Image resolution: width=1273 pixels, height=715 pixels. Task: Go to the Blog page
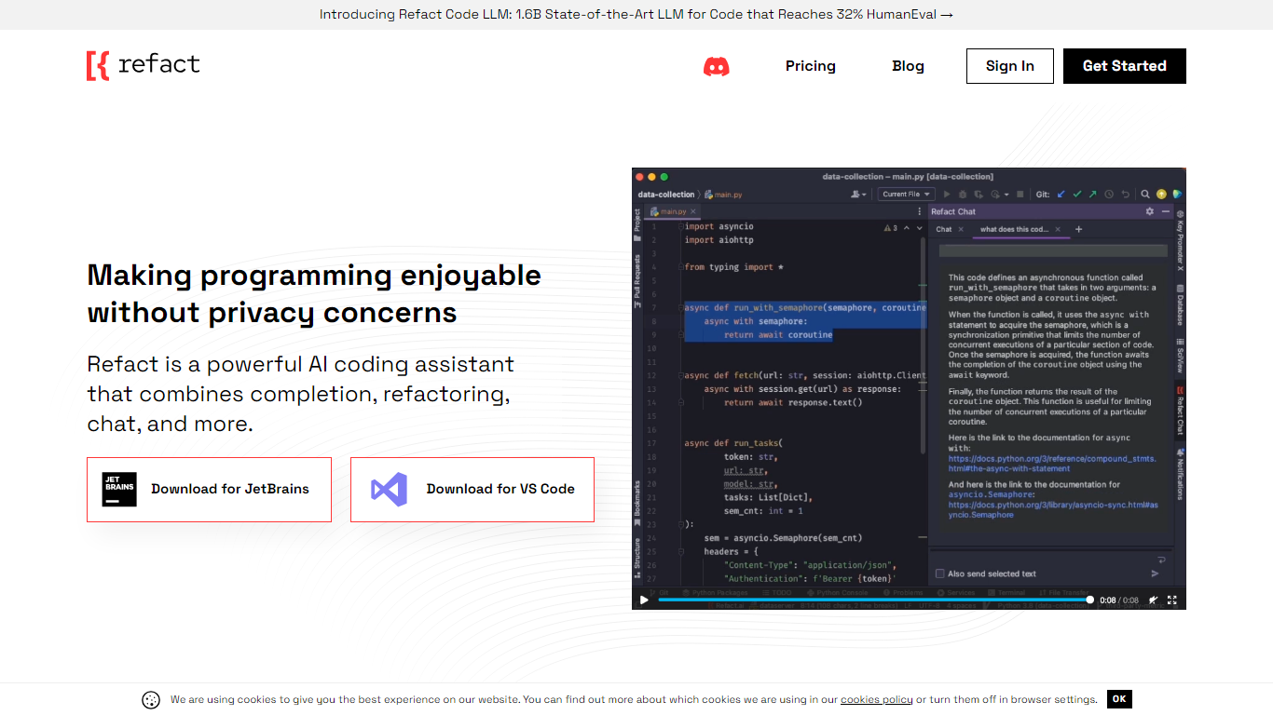pos(908,66)
